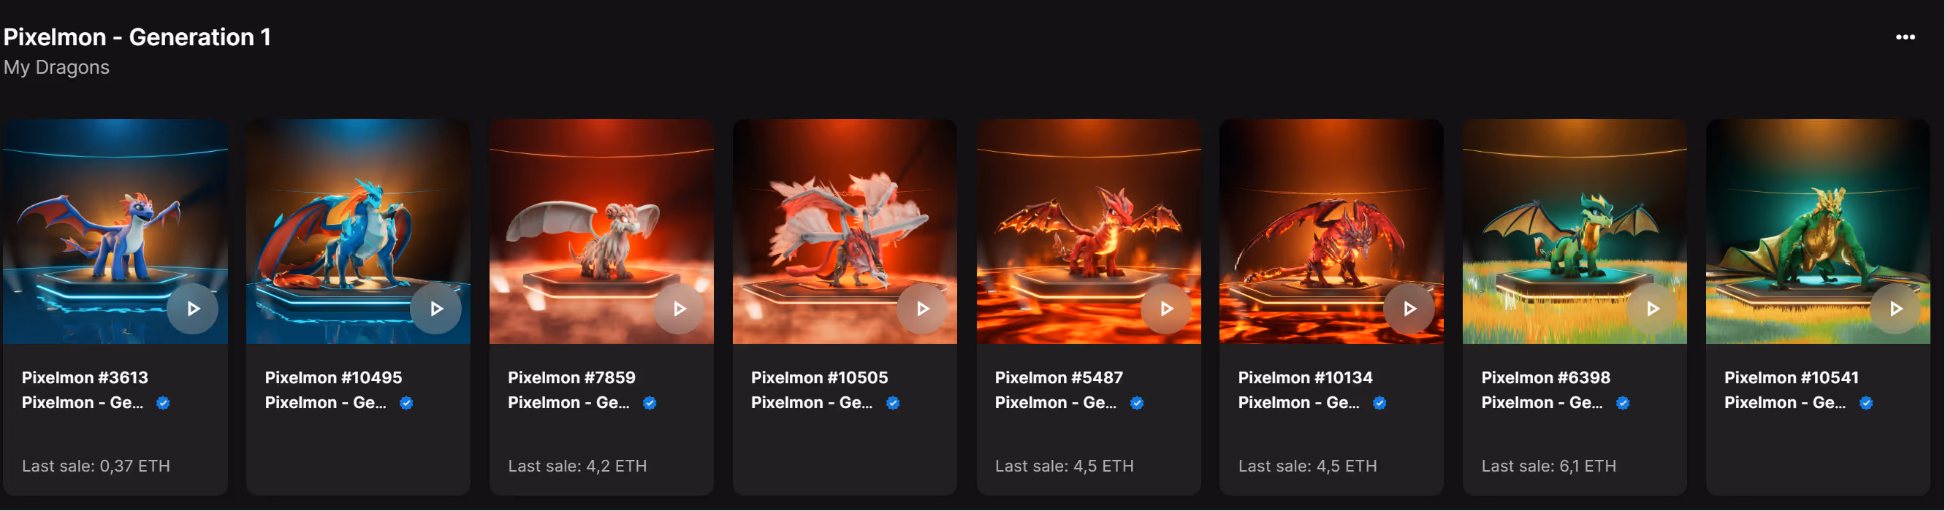
Task: Play the Pixelmon #6398 animation
Action: pyautogui.click(x=1652, y=309)
